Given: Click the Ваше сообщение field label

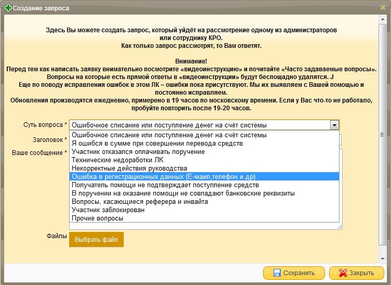Looking at the screenshot, I should [40, 153].
